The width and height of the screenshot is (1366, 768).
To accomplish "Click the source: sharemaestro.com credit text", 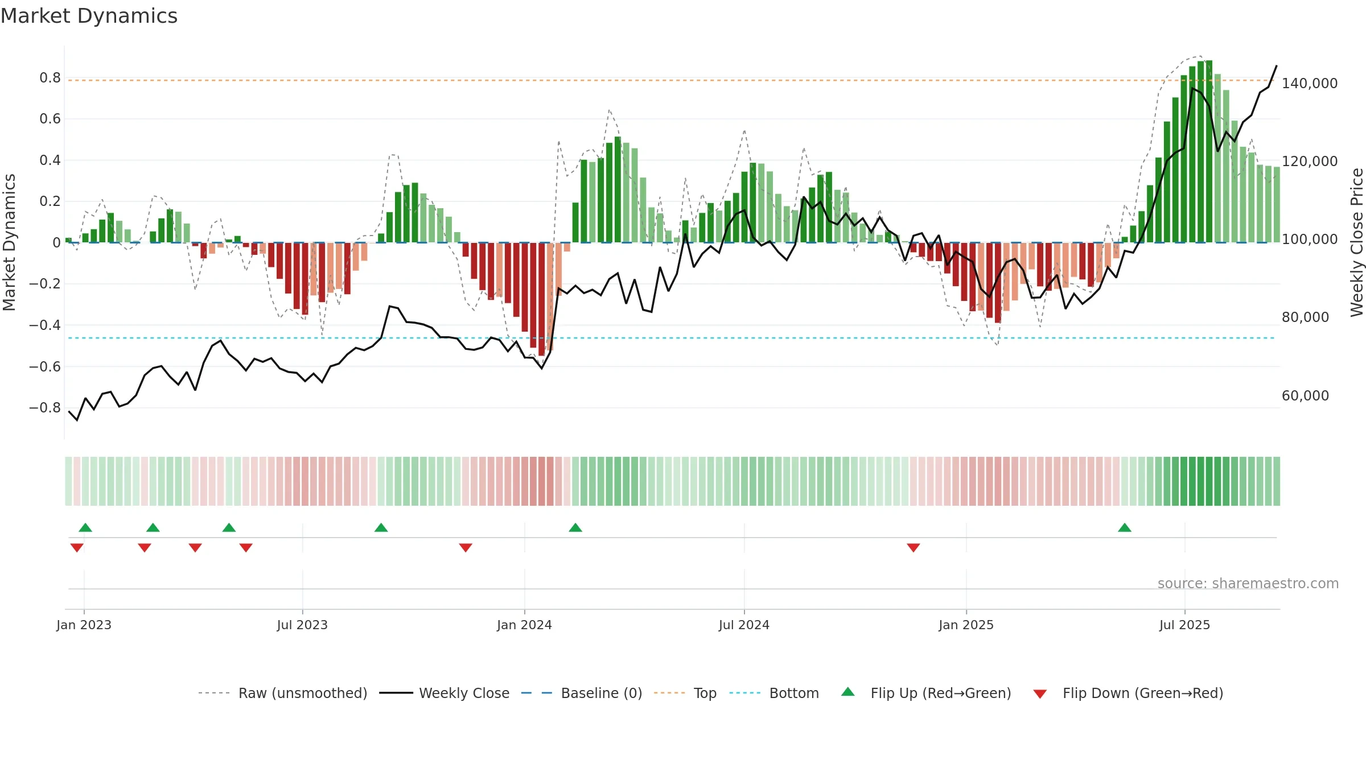I will pos(1248,584).
